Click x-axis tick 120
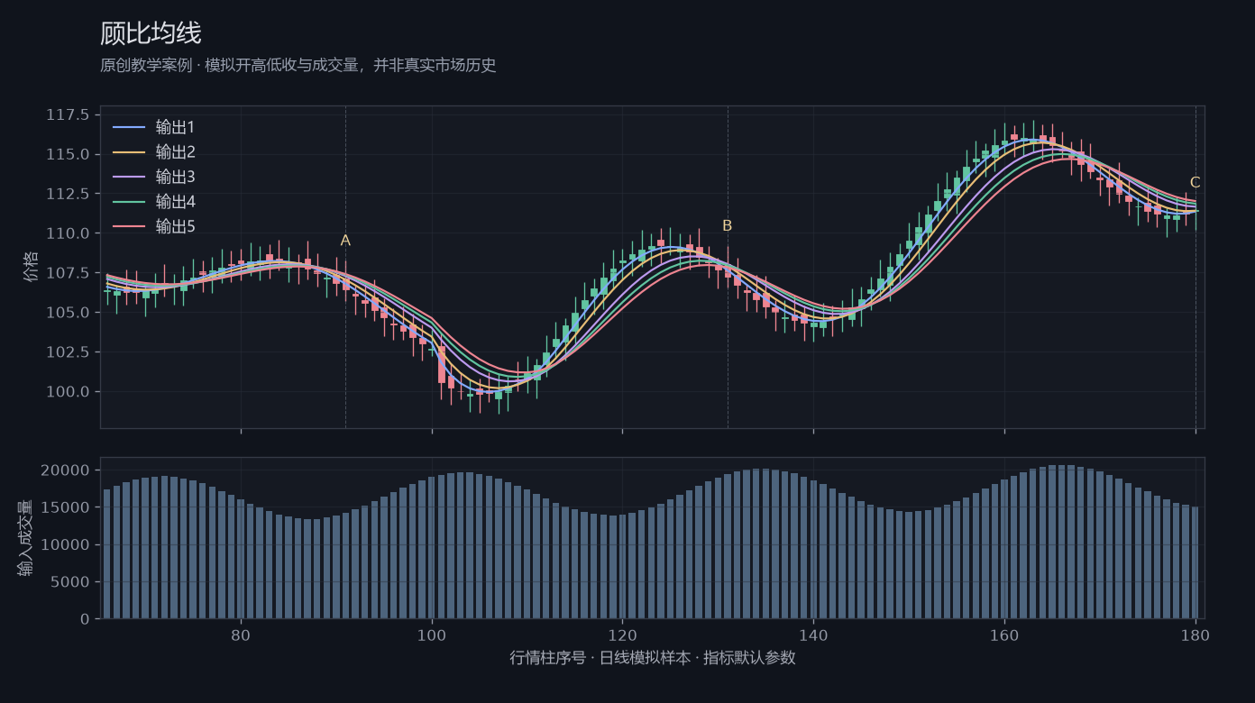 (622, 634)
